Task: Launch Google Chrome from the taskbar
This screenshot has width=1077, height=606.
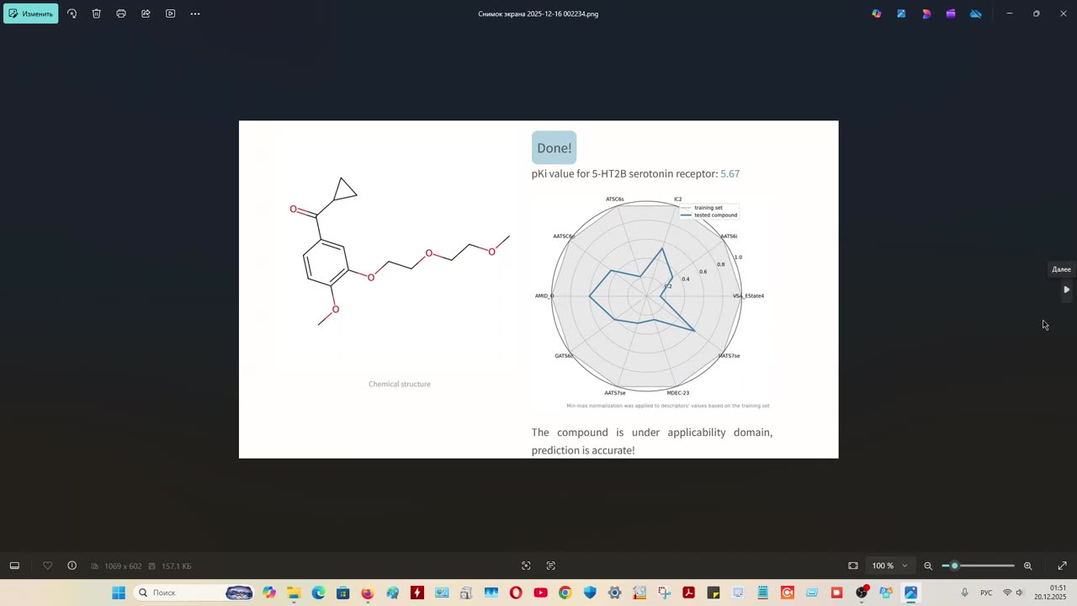Action: (565, 593)
